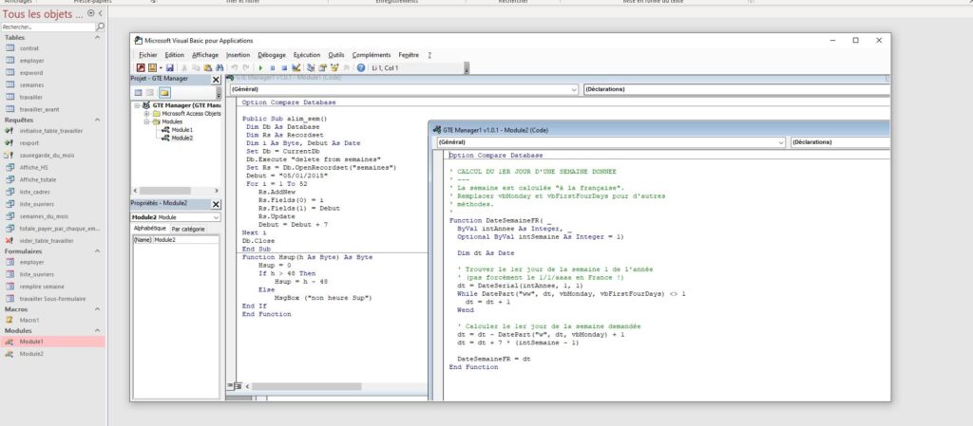Image resolution: width=973 pixels, height=426 pixels.
Task: Toggle folders view in Project panel
Action: coord(163,92)
